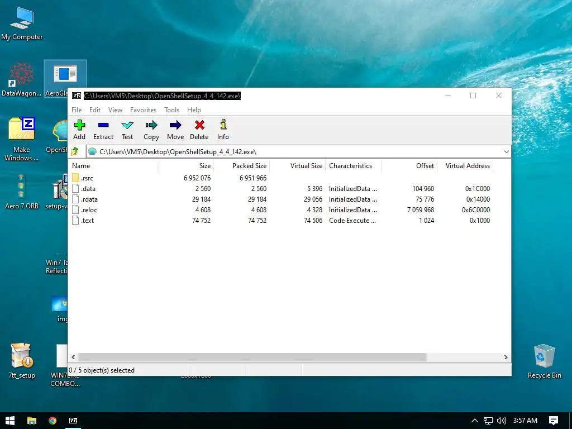This screenshot has height=429, width=572.
Task: Open Windows Start menu
Action: pos(10,421)
